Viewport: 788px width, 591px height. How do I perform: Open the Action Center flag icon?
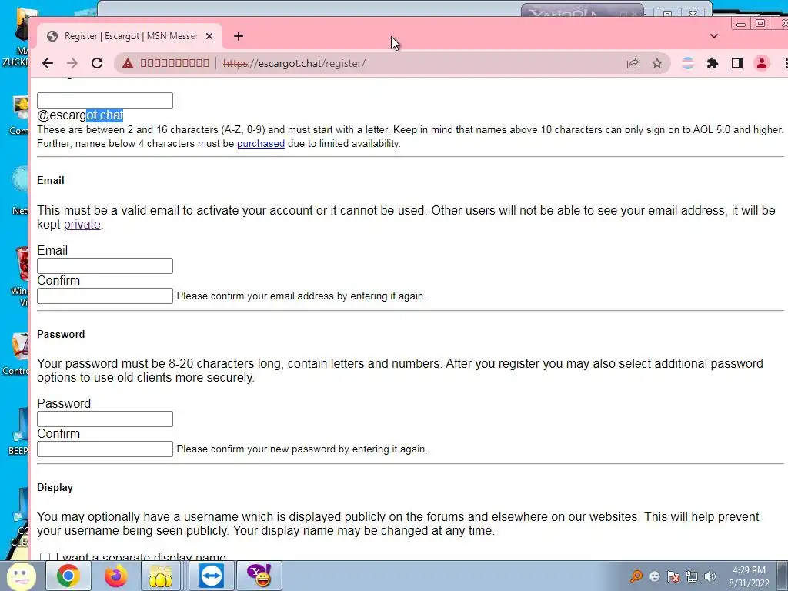[x=673, y=576]
